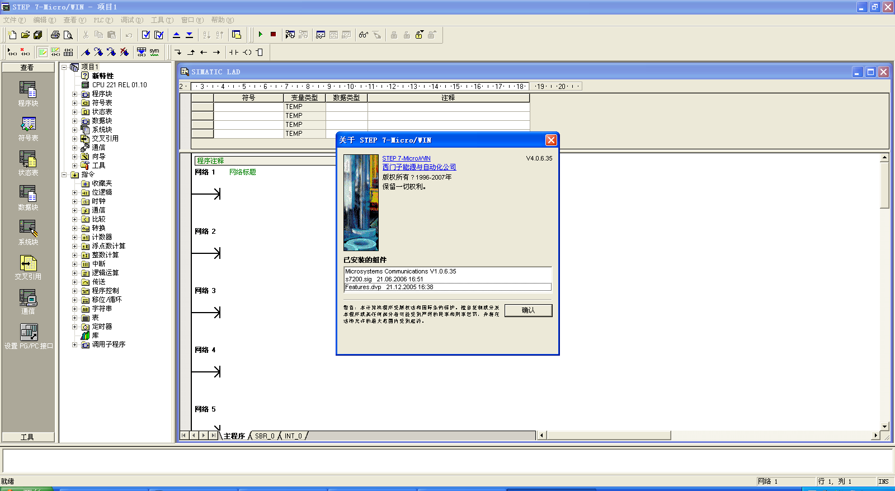Click the Download to PLC down-arrow icon
Viewport: 895px width, 491px height.
coord(189,35)
